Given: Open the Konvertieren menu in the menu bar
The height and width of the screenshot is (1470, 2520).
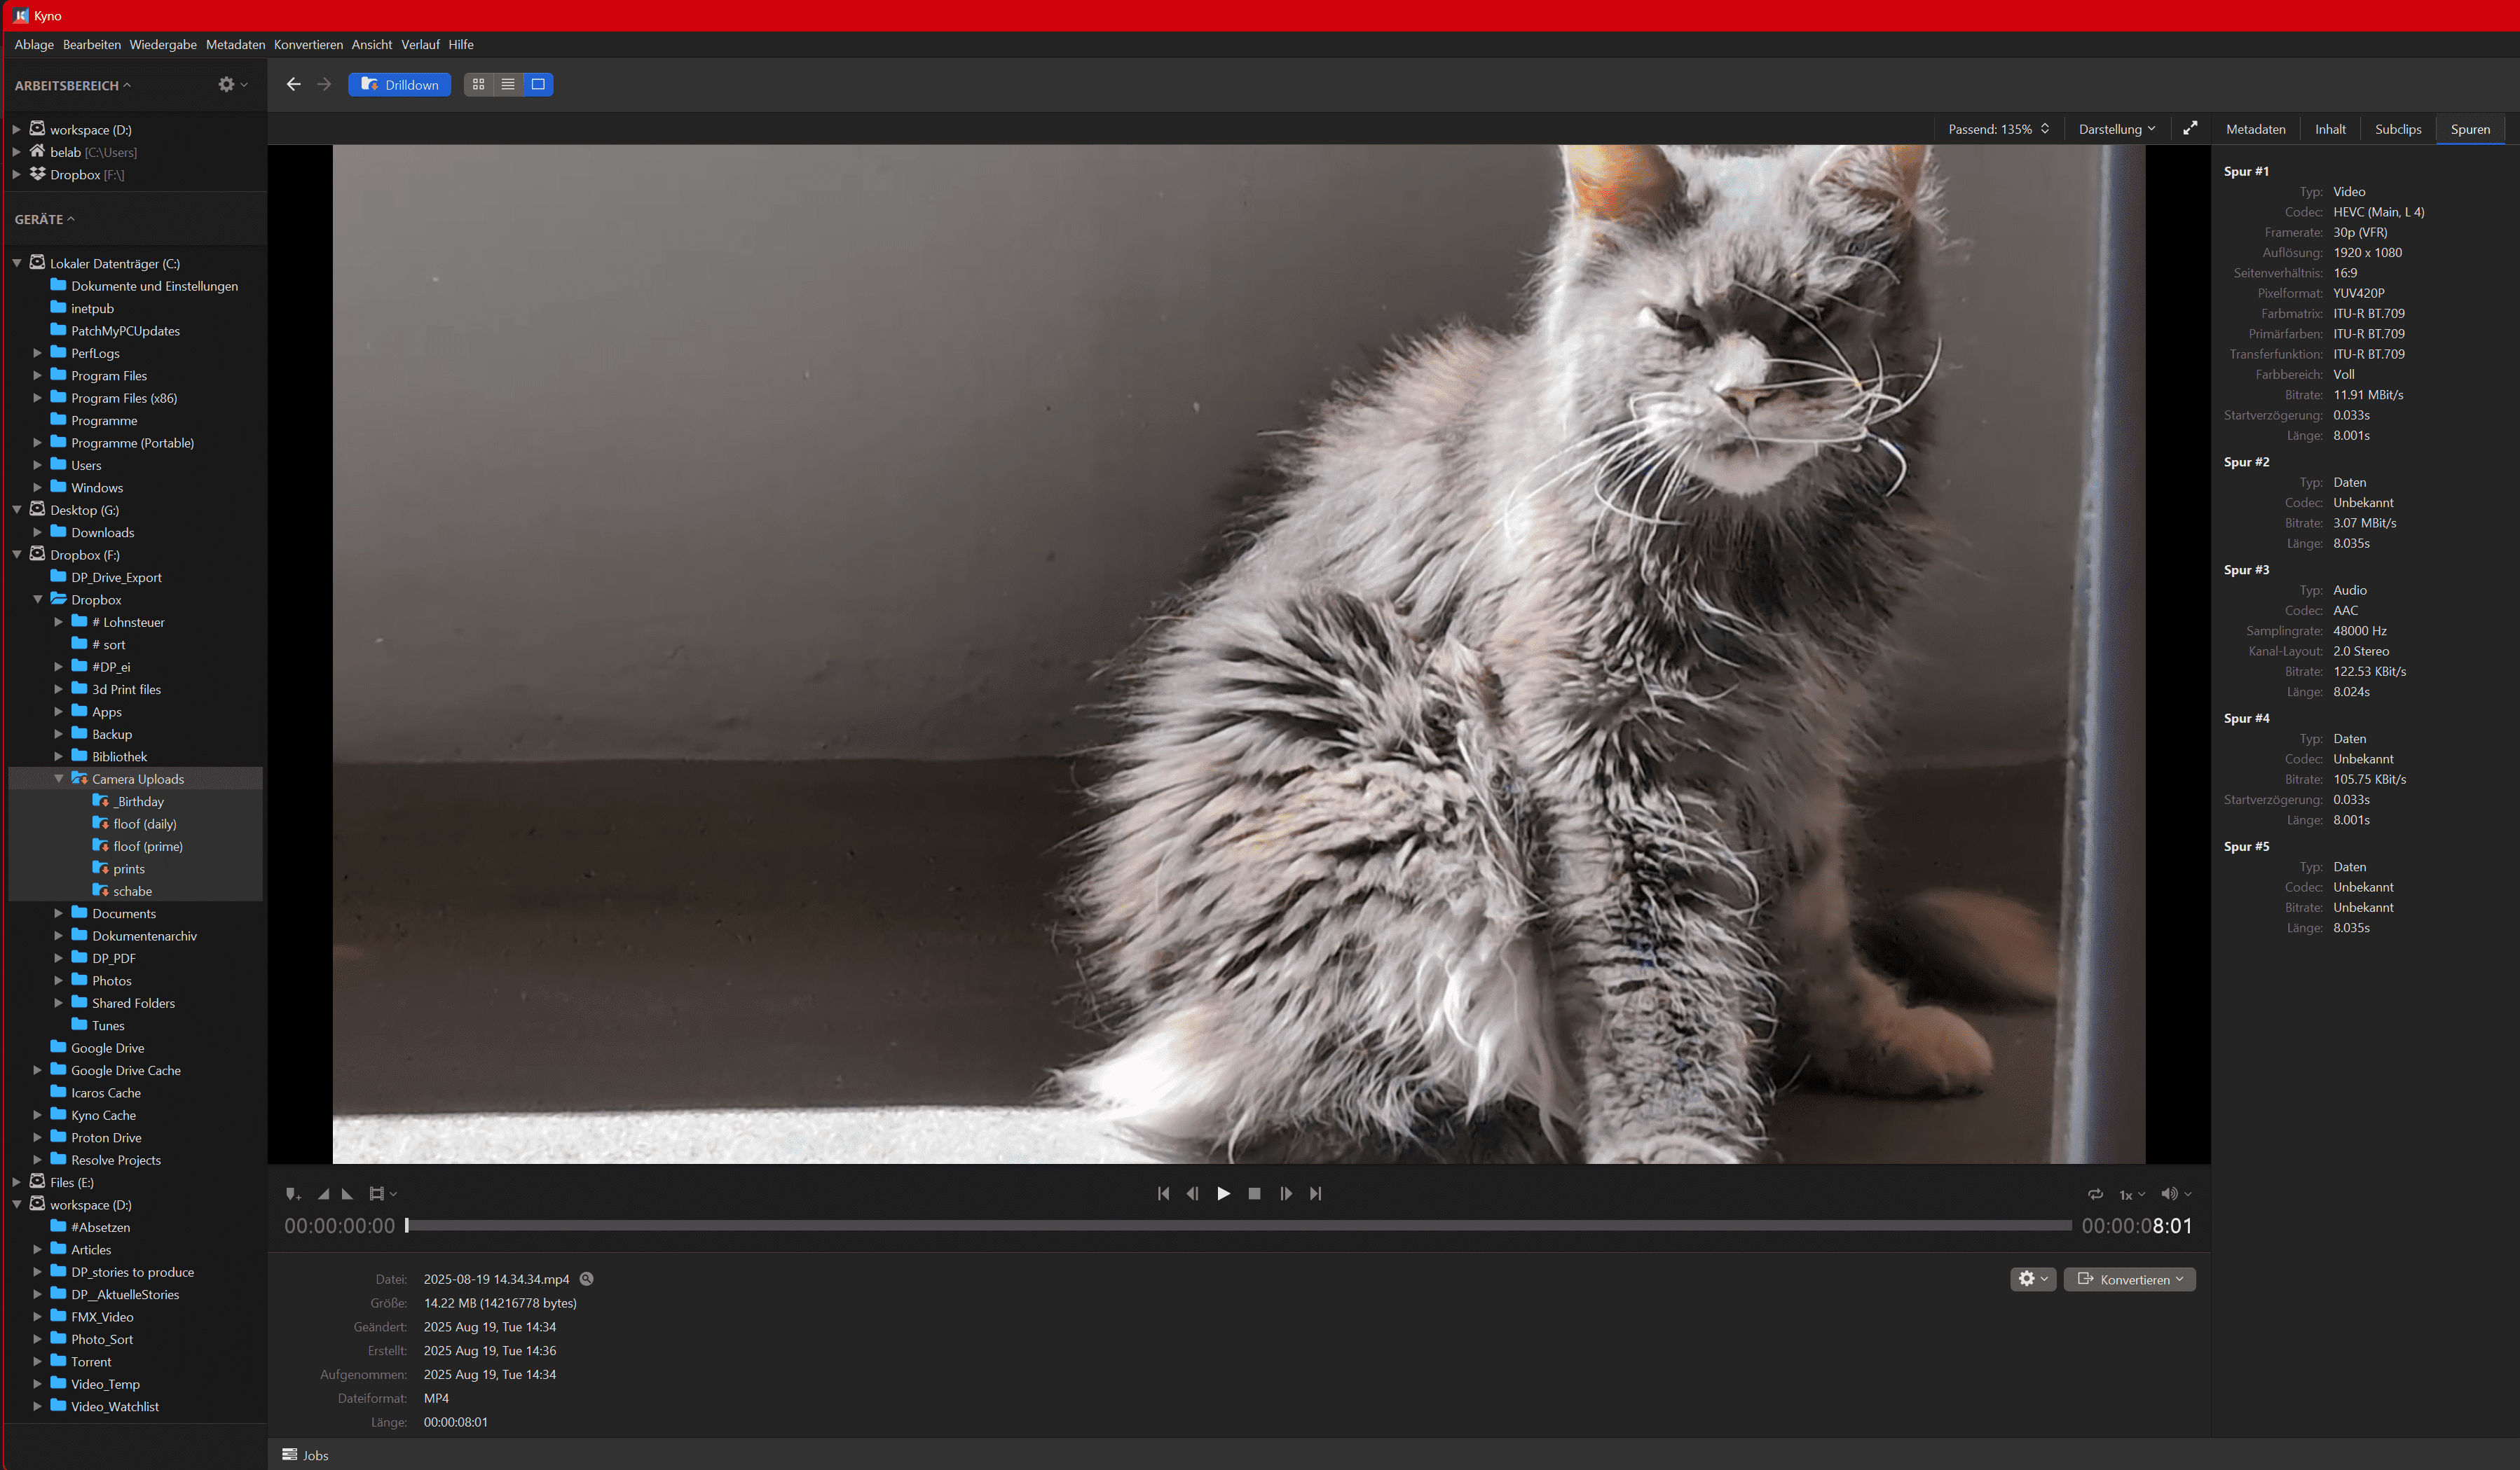Looking at the screenshot, I should click(308, 45).
